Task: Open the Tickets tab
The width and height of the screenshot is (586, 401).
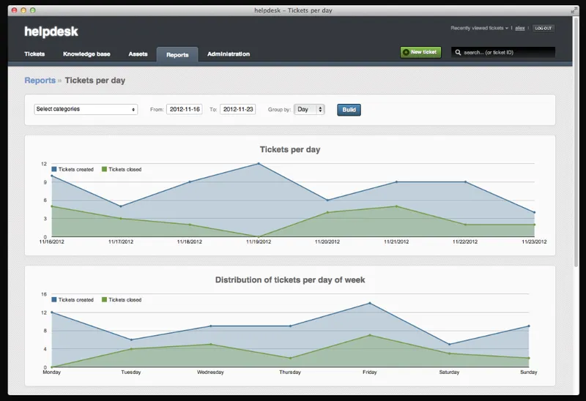Action: 34,54
